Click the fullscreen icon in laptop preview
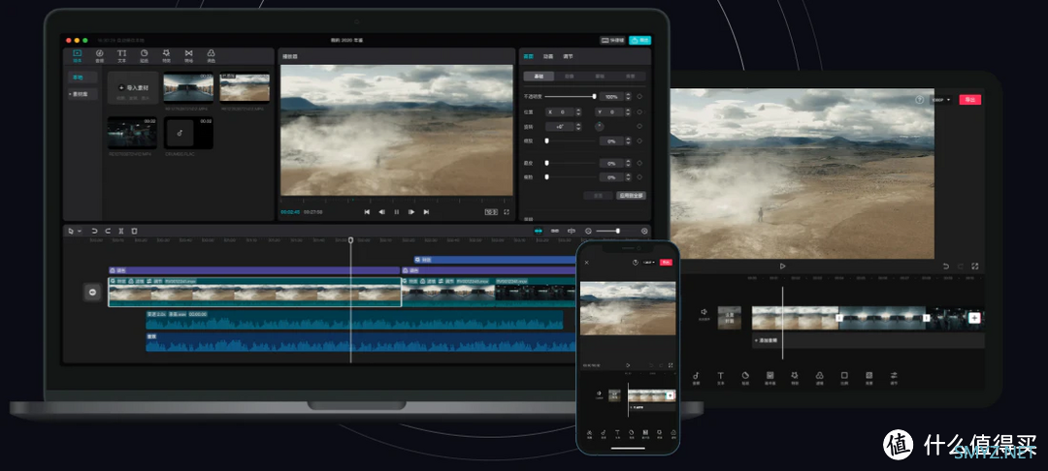1048x471 pixels. (x=506, y=211)
